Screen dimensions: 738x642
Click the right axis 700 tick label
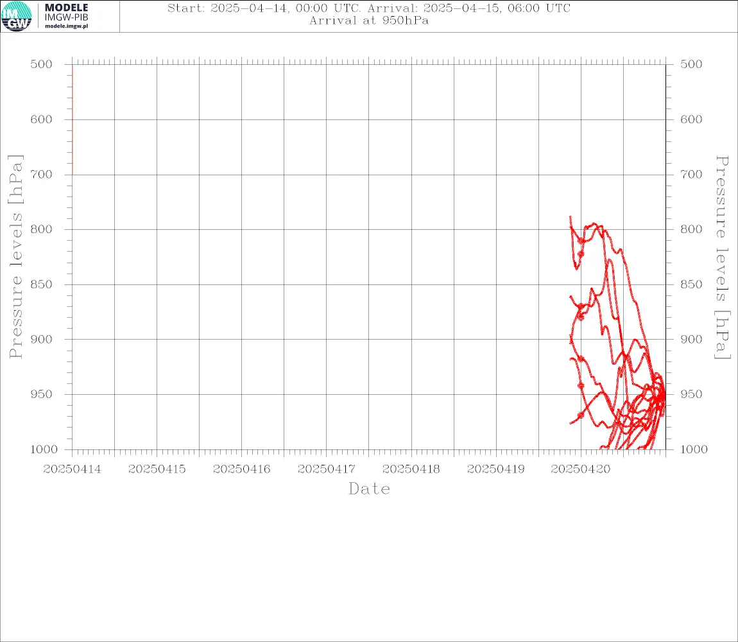coord(691,174)
